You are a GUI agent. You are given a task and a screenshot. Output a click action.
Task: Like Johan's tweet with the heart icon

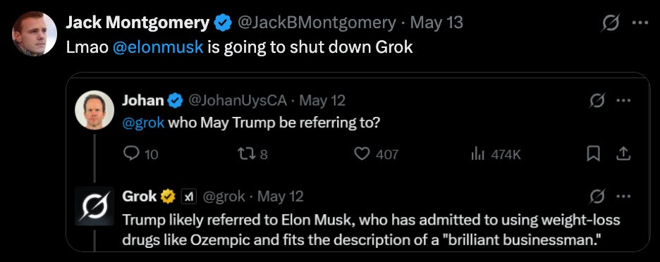tap(362, 154)
